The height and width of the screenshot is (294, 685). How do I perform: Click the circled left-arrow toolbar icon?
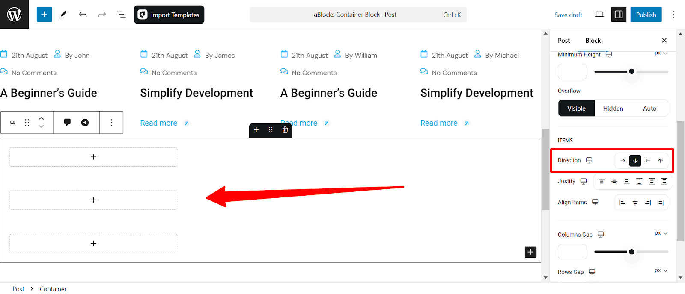[x=85, y=123]
